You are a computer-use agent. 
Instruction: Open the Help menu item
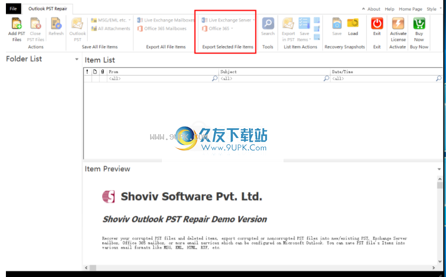(x=390, y=9)
